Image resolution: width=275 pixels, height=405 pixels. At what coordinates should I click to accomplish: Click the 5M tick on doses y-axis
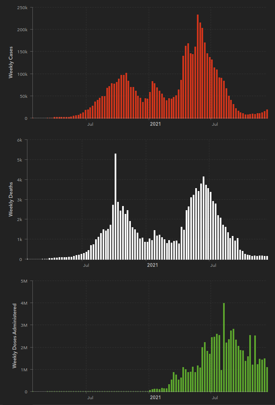click(23, 281)
